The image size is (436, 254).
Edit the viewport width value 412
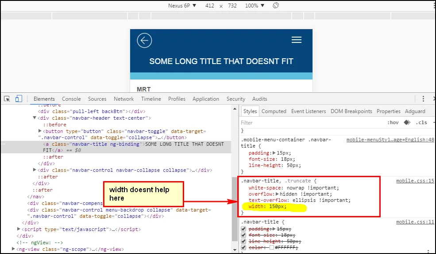(210, 6)
